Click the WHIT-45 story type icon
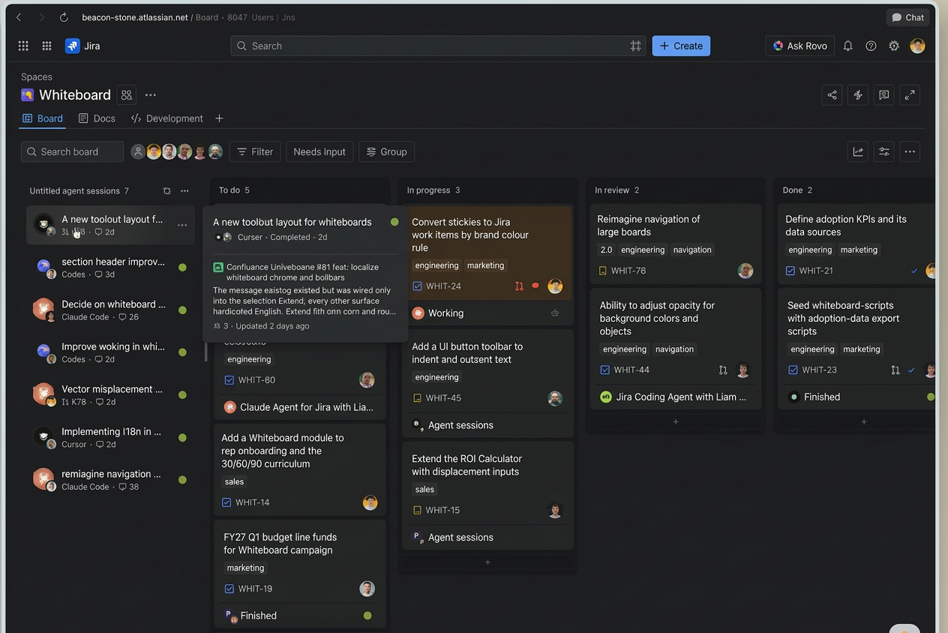The height and width of the screenshot is (633, 948). [x=418, y=398]
